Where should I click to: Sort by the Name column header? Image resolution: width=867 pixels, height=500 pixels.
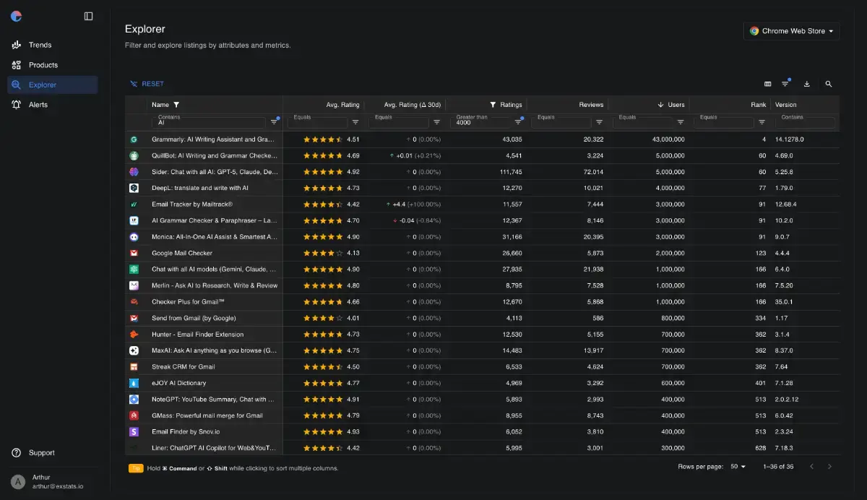pos(160,105)
